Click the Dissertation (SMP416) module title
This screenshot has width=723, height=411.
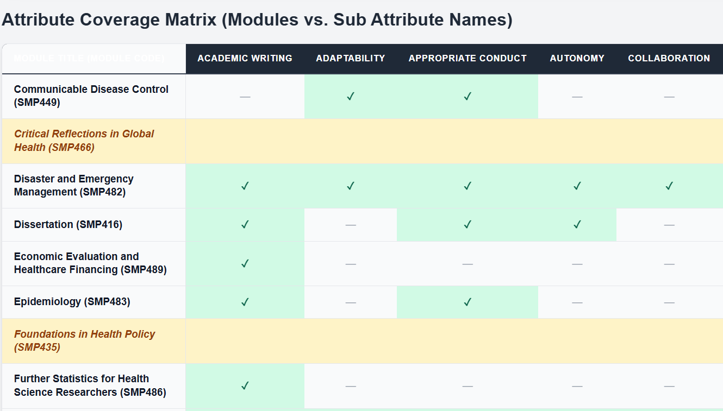click(68, 224)
